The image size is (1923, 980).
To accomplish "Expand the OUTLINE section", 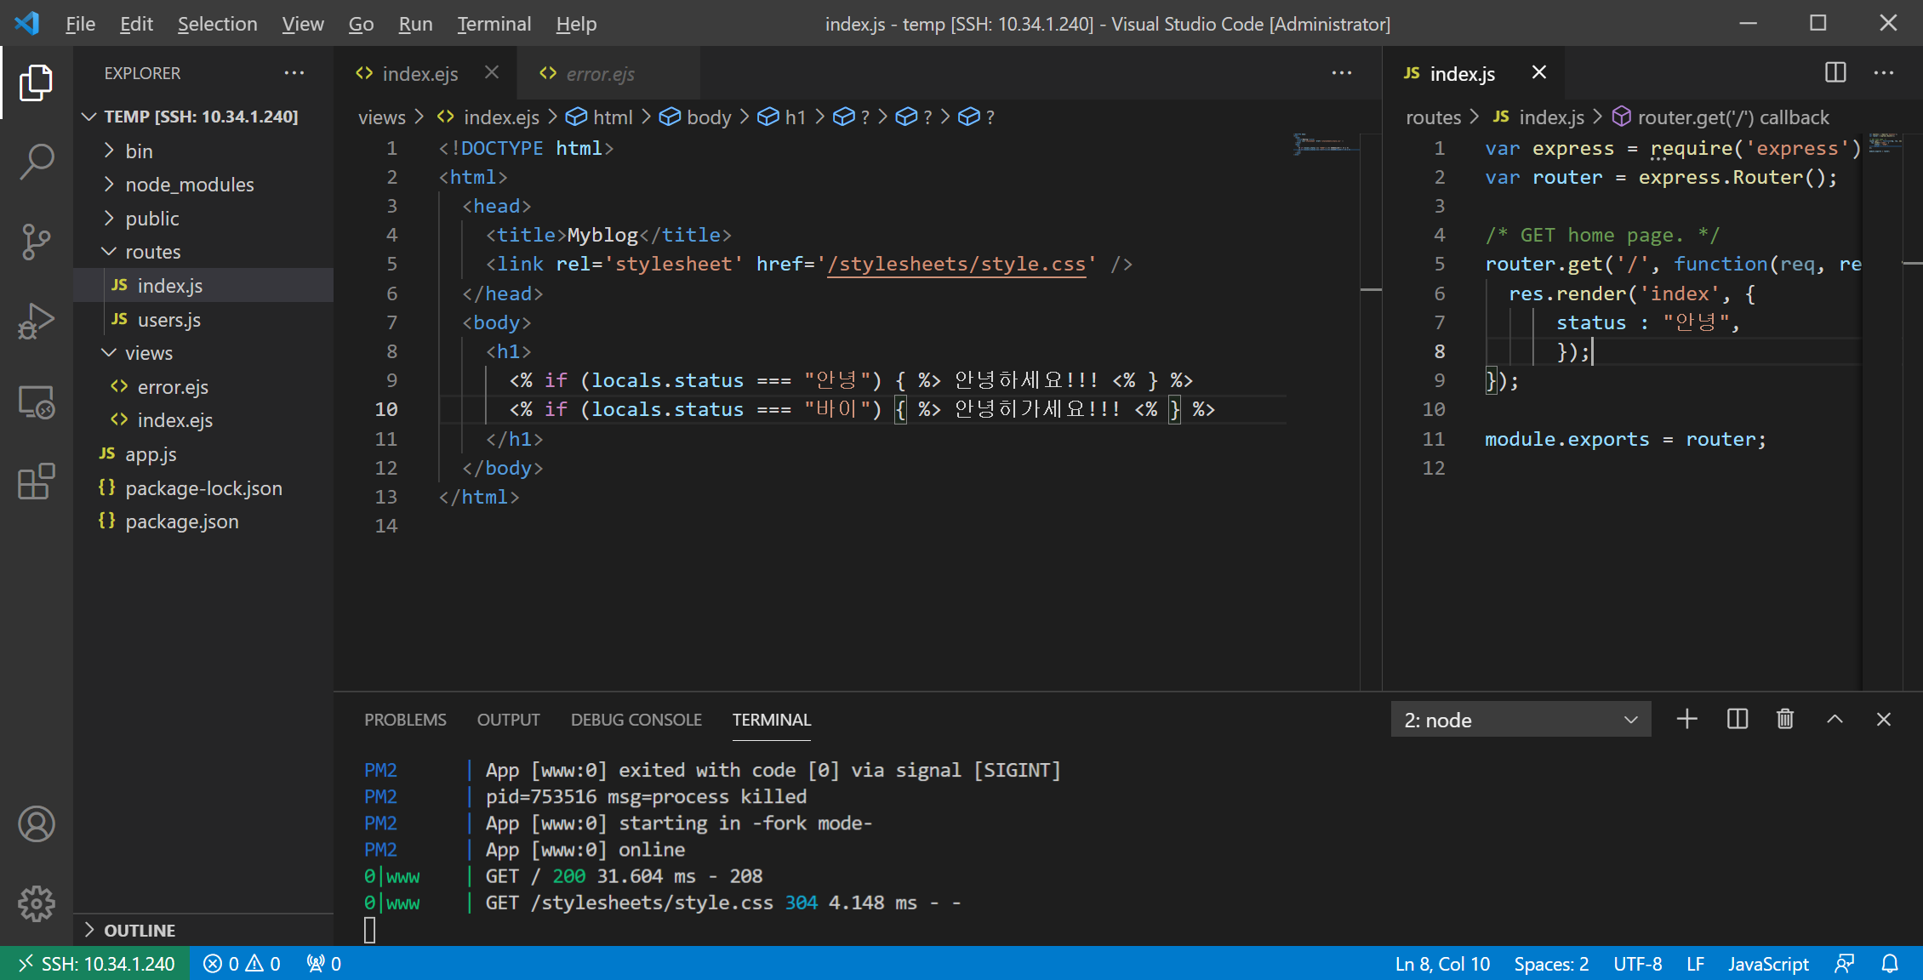I will tap(140, 931).
